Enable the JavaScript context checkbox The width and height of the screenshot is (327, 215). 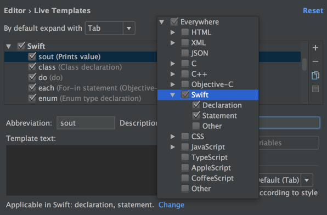(x=185, y=147)
